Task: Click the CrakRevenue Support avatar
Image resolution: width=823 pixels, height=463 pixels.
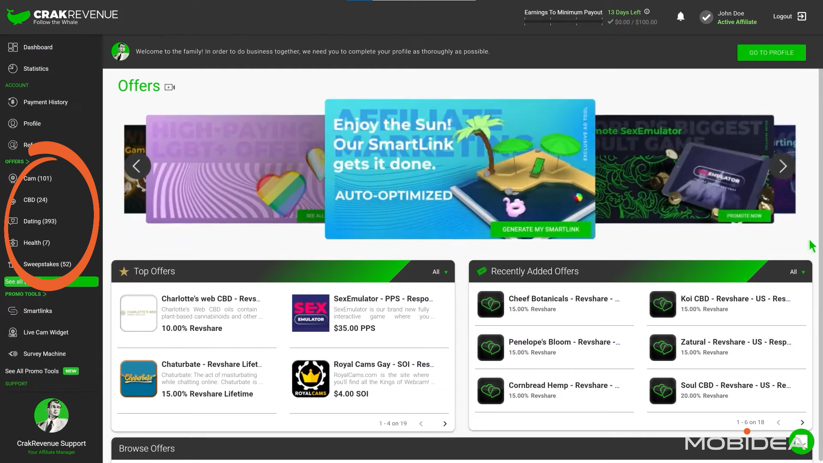Action: tap(51, 415)
